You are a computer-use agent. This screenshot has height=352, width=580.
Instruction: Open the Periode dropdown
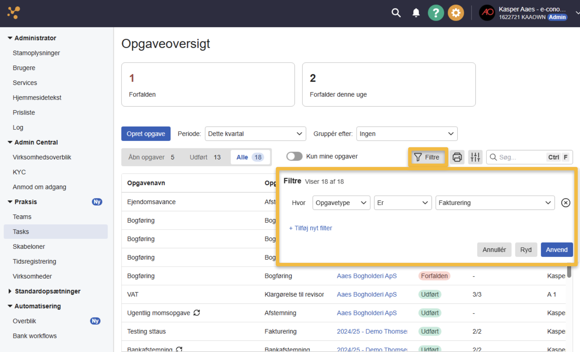coord(255,134)
